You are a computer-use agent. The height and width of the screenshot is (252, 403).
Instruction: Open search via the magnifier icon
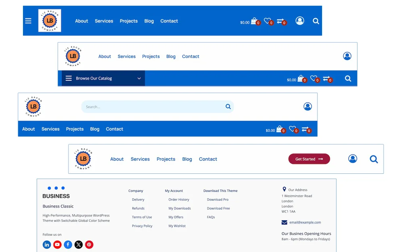click(x=316, y=21)
